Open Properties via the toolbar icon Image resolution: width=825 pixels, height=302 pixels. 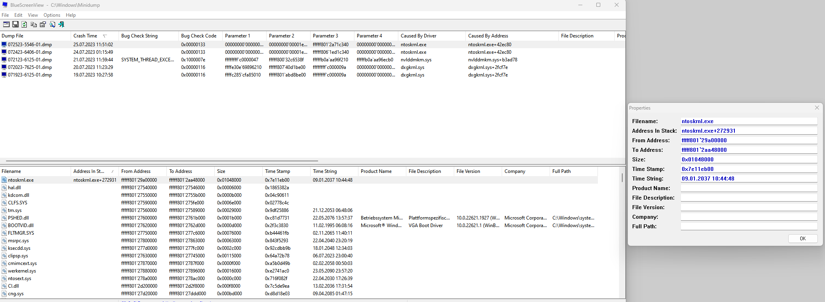point(43,24)
